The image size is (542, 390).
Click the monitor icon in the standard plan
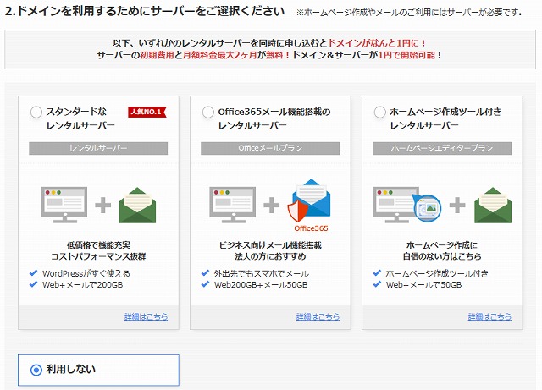click(64, 205)
